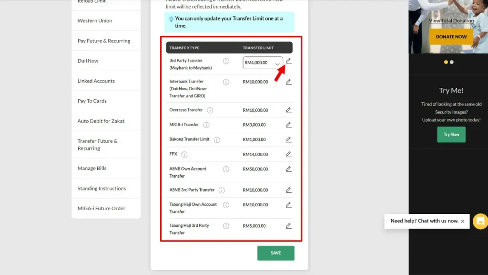Go to Manage Bills

106,169
